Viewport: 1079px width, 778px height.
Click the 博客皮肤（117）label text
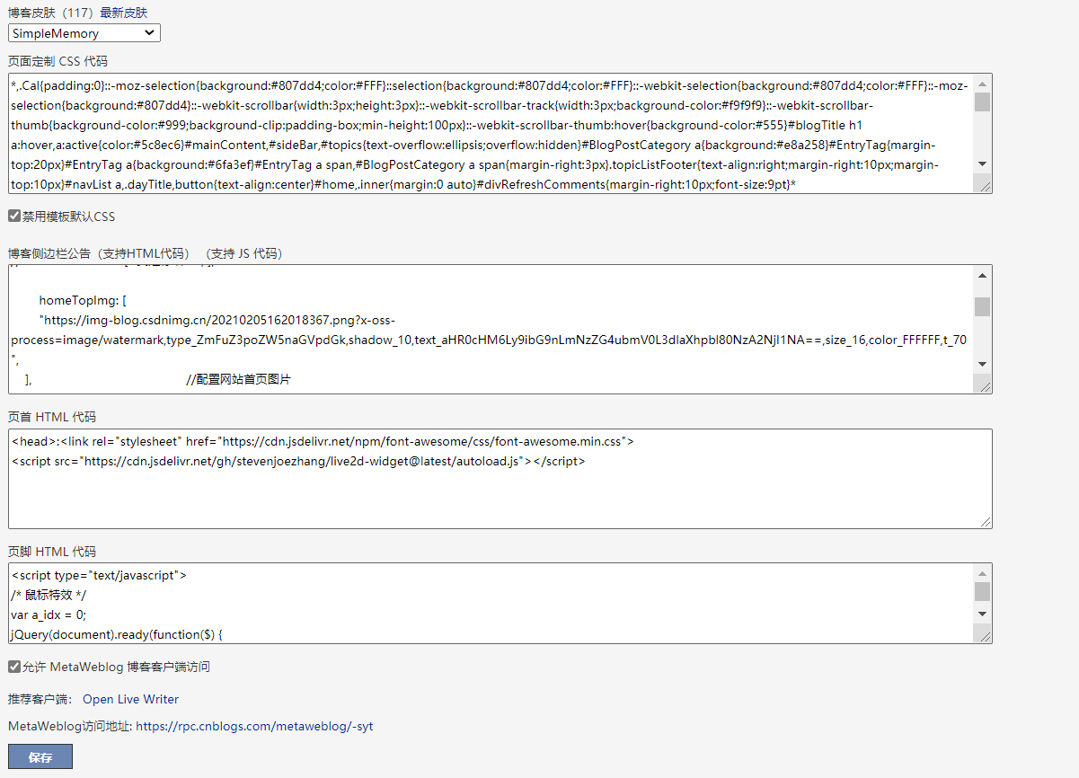pyautogui.click(x=52, y=13)
